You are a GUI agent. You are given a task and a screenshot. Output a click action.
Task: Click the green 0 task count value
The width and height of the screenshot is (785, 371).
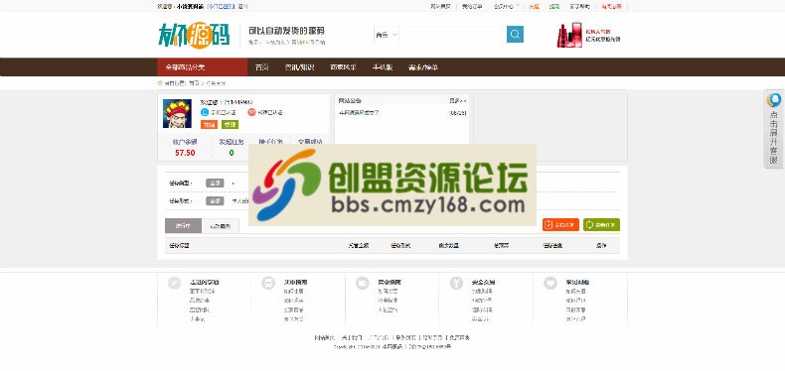(232, 153)
